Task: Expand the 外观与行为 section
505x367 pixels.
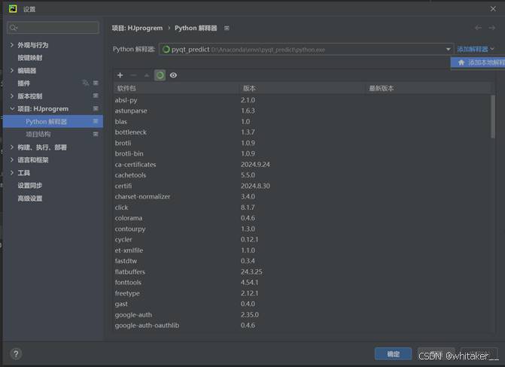Action: tap(12, 45)
